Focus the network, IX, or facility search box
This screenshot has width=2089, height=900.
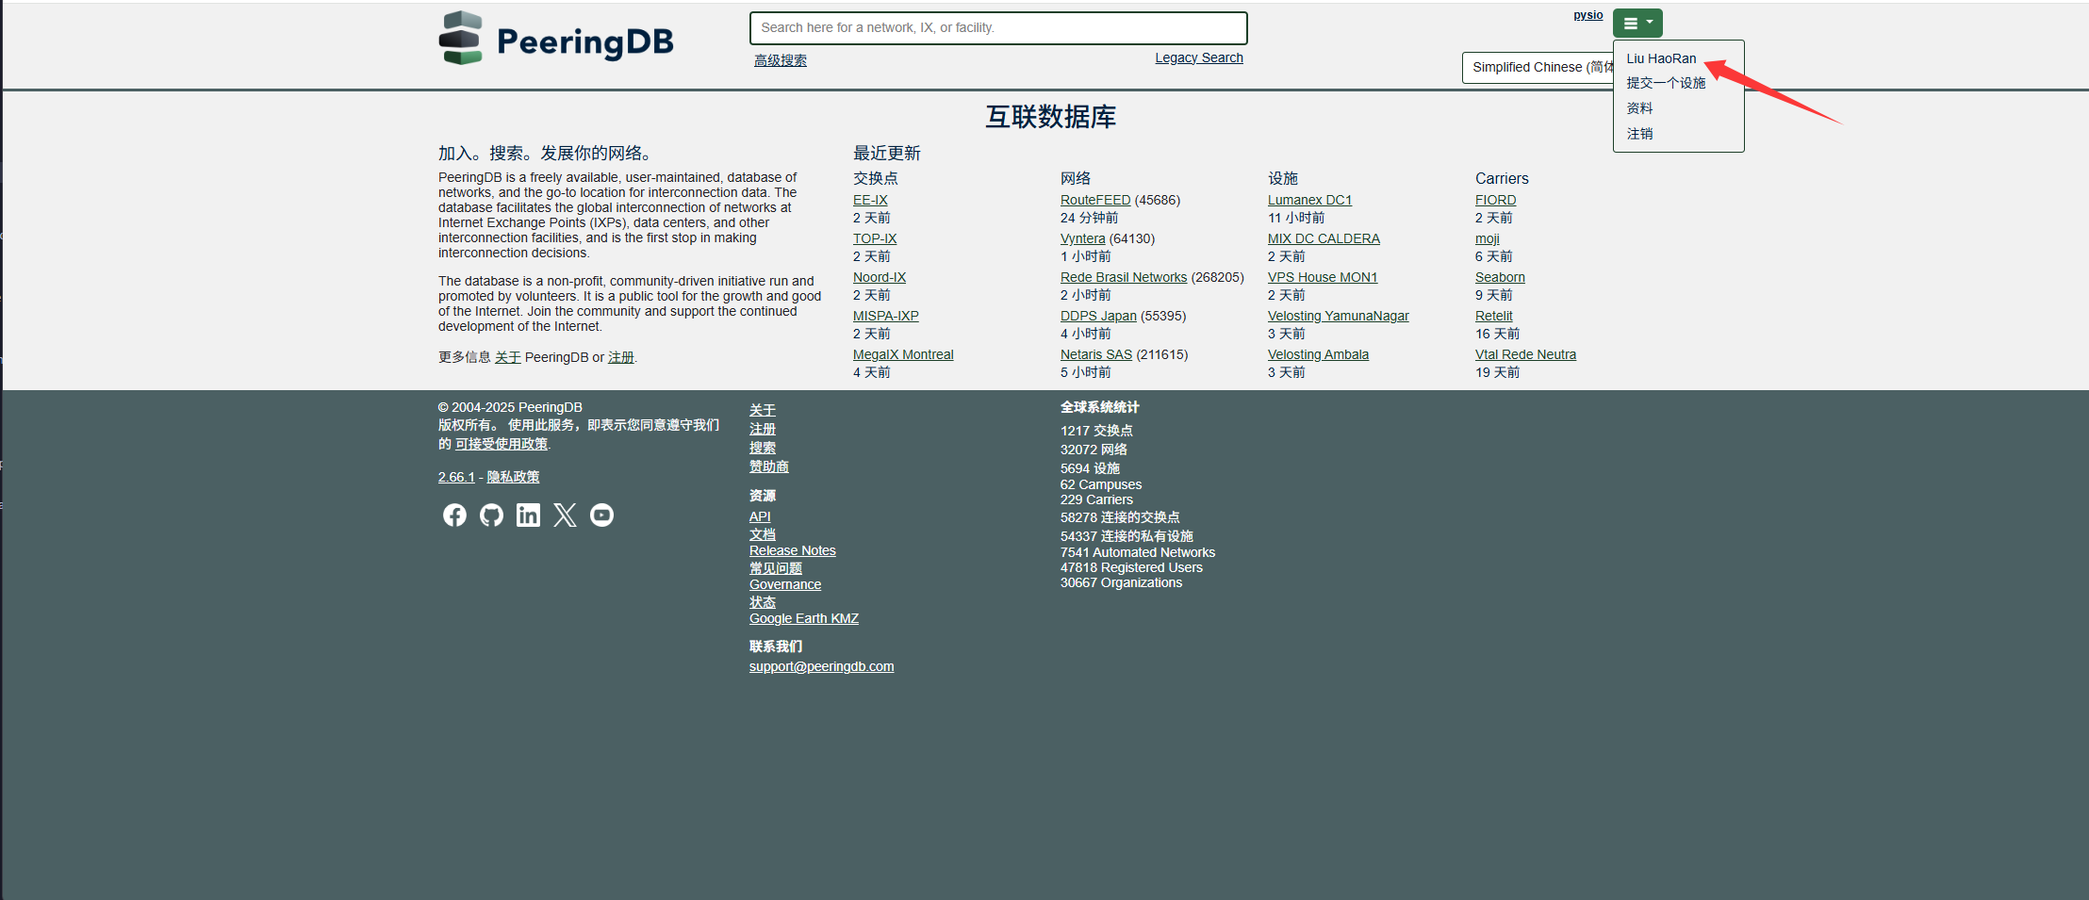(x=997, y=28)
